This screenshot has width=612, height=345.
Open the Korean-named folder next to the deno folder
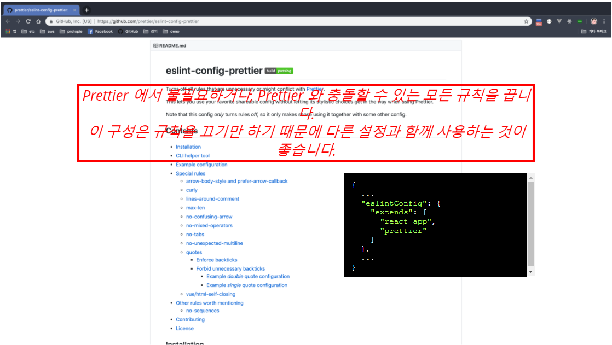pyautogui.click(x=151, y=31)
